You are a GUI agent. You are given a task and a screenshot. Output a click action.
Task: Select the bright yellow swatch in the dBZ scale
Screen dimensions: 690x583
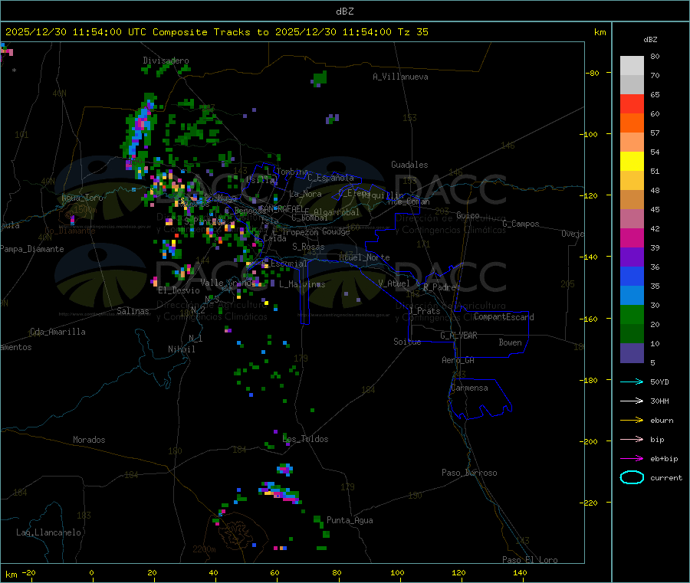point(632,162)
